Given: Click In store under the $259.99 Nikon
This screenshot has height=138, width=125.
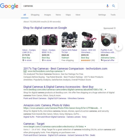Looking at the screenshot, I should [47, 60].
